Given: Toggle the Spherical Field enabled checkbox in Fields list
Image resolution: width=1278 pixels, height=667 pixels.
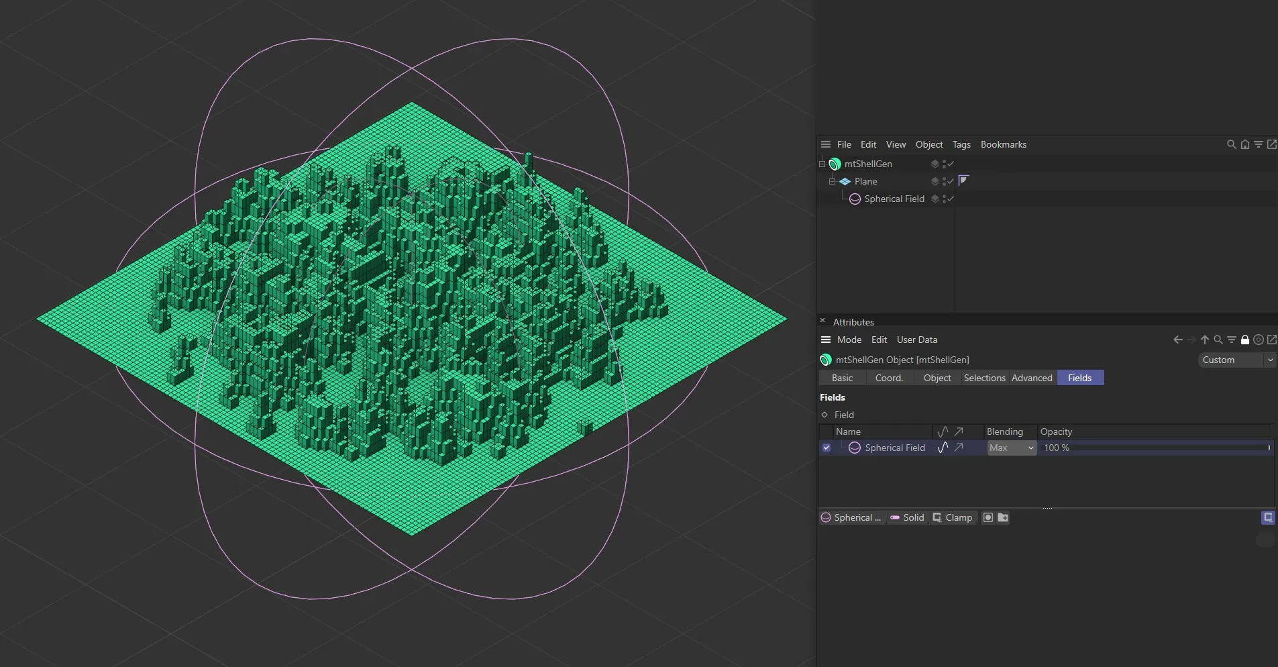Looking at the screenshot, I should (x=827, y=448).
